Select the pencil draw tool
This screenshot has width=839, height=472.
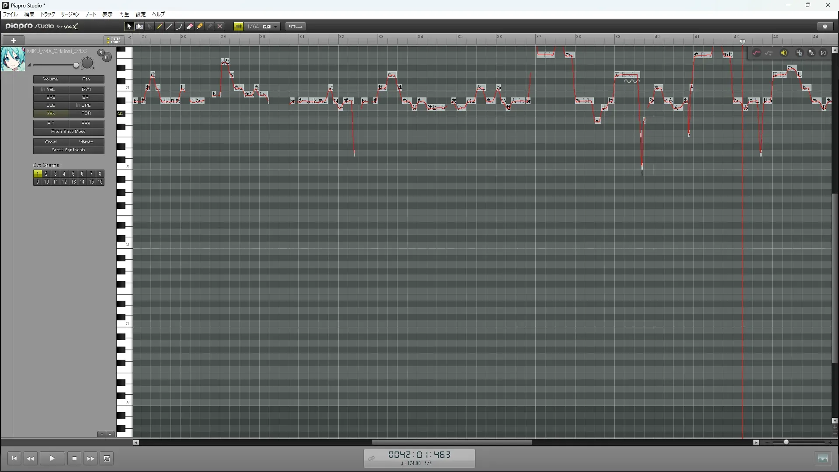[159, 27]
